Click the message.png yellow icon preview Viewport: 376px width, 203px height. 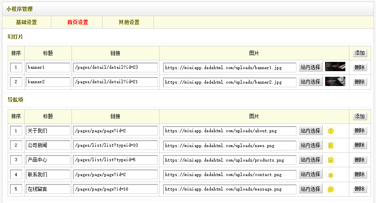click(331, 189)
